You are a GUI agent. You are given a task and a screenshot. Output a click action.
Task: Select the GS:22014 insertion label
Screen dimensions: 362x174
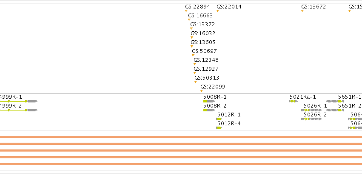[x=229, y=7]
